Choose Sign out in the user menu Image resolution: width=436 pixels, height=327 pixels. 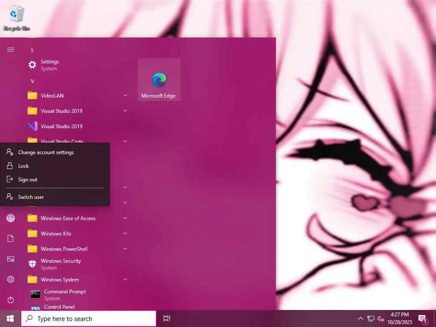(55, 180)
